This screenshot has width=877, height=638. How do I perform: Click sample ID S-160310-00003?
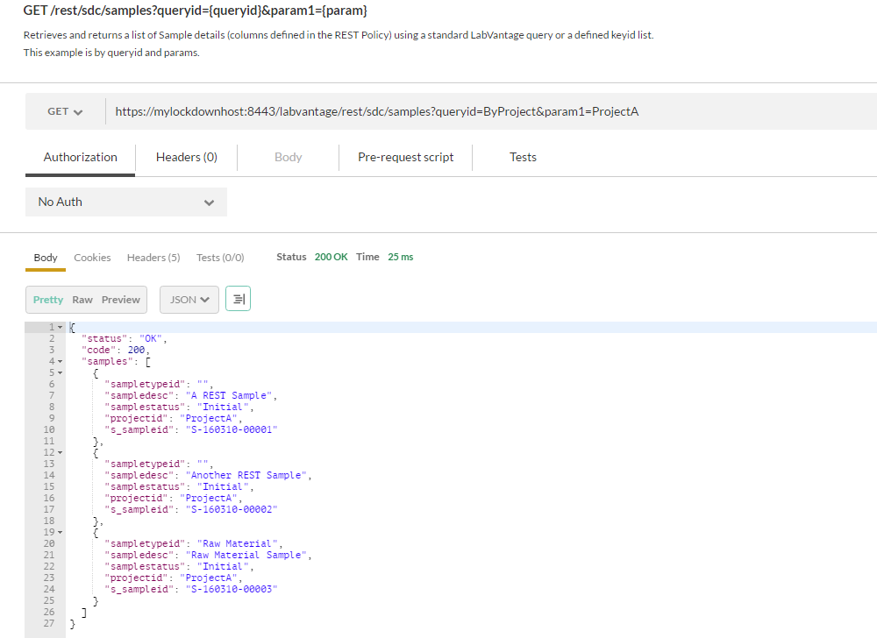[x=232, y=590]
